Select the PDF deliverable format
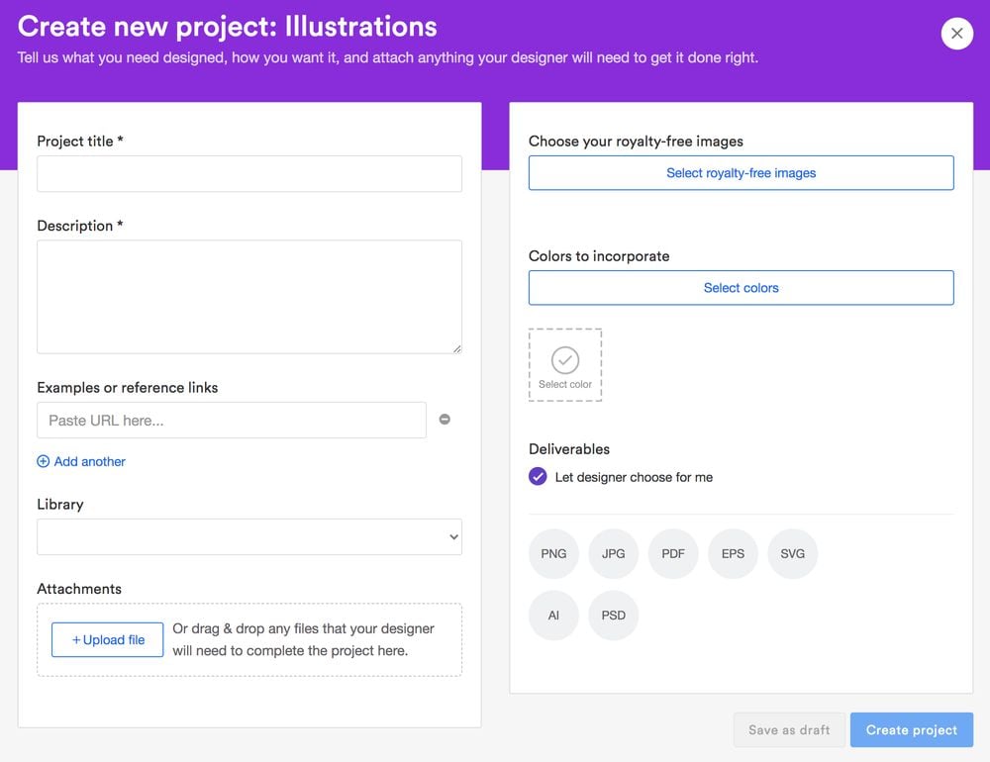 coord(673,553)
